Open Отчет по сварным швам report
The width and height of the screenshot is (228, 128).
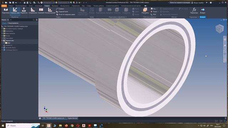pyautogui.click(x=66, y=15)
